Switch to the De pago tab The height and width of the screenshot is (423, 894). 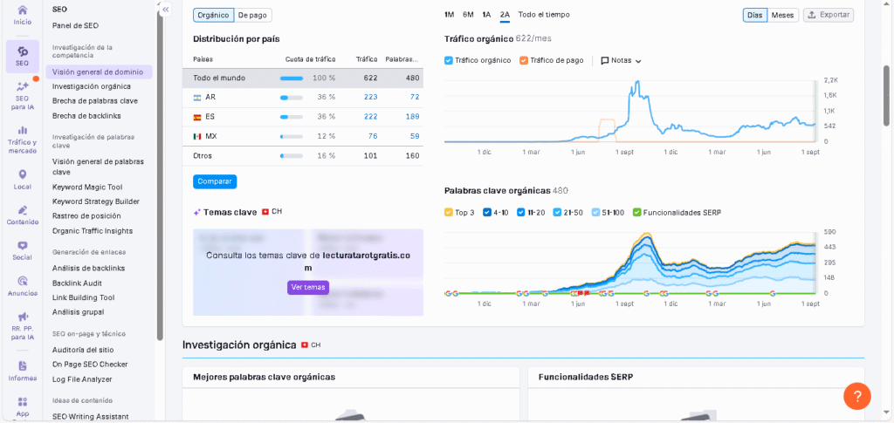(x=253, y=15)
